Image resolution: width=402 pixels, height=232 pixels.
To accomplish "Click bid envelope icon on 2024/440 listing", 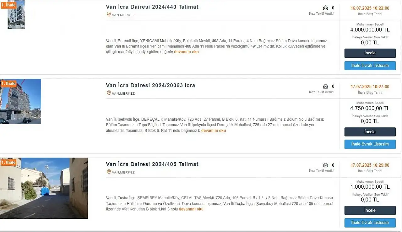I will pos(325,8).
